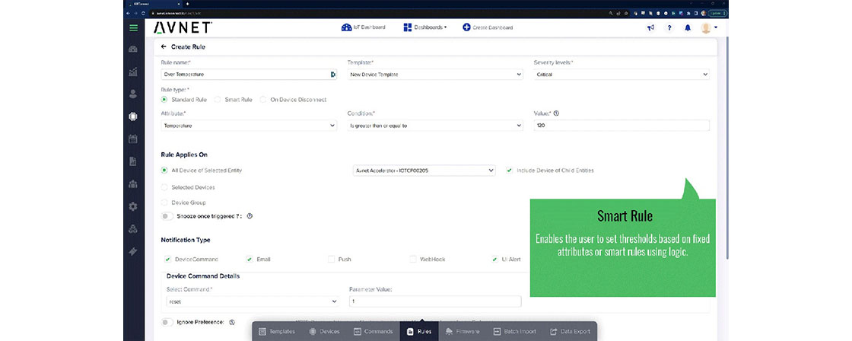Click help icon beside Snooze once triggered
Viewport: 852px width, 341px height.
point(250,216)
